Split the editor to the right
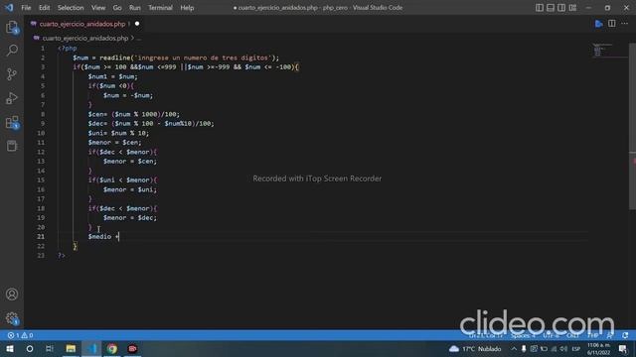Viewport: 636px width, 357px height. click(612, 24)
